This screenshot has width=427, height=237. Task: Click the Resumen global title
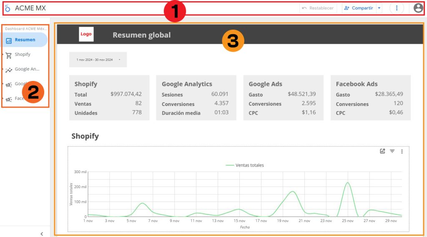(x=142, y=35)
